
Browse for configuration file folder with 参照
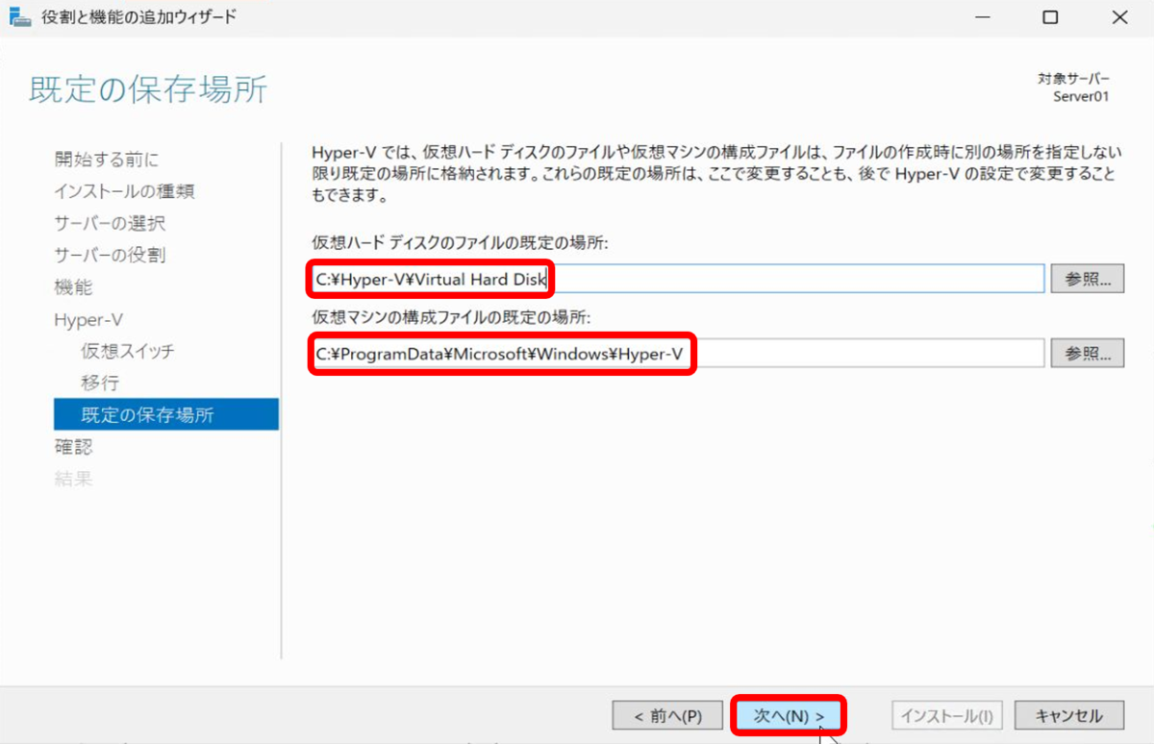point(1088,353)
